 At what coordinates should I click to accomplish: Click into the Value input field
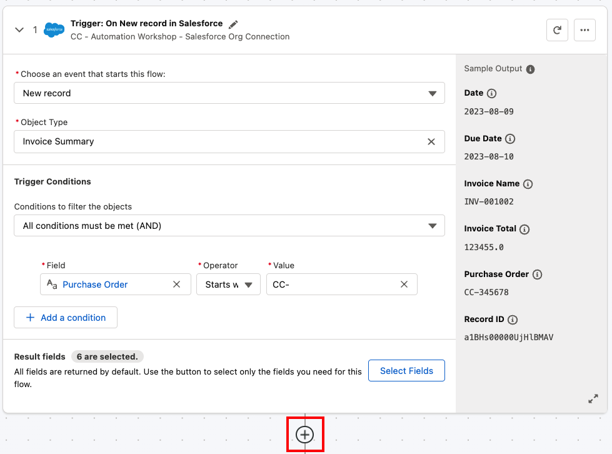pos(331,285)
